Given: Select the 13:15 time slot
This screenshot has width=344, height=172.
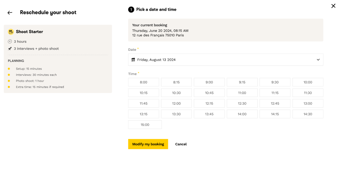Looking at the screenshot, I should [x=143, y=114].
